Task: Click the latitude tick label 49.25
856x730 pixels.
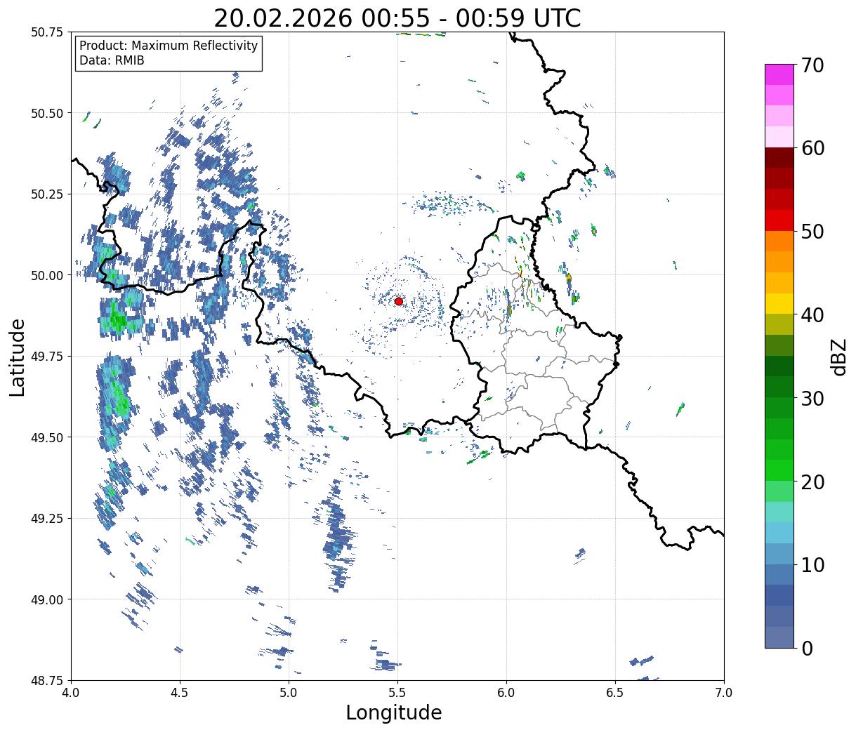Action: click(47, 519)
